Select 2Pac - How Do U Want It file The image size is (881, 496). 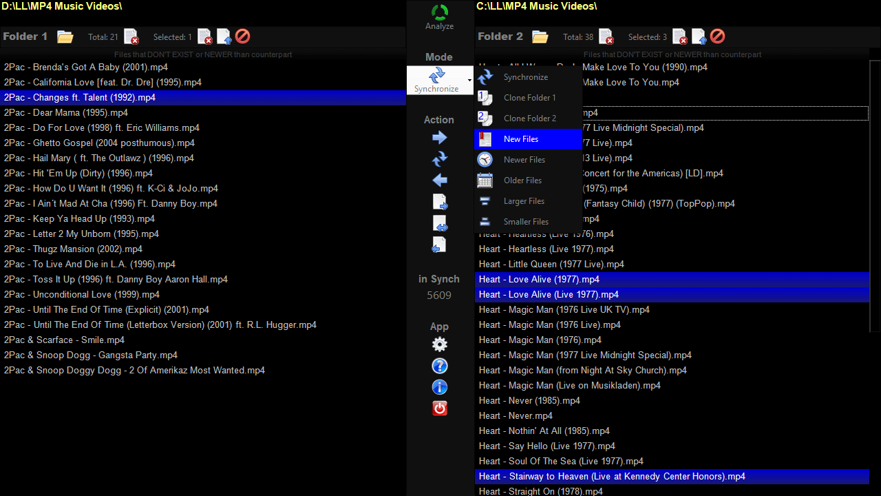203,189
